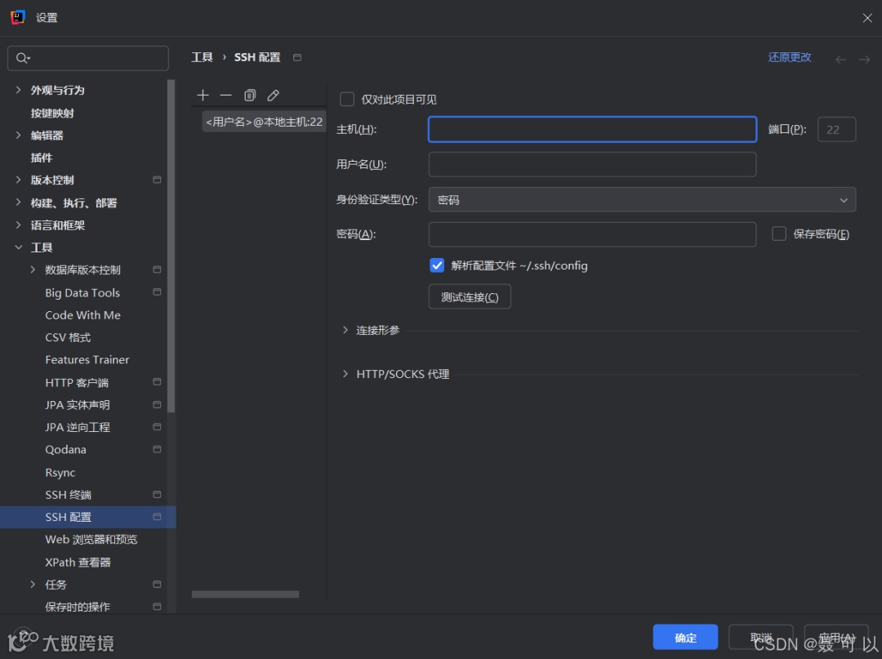
Task: Expand 构建、执行、部署 tree node
Action: coord(19,203)
